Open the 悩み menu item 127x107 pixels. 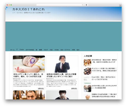point(78,50)
